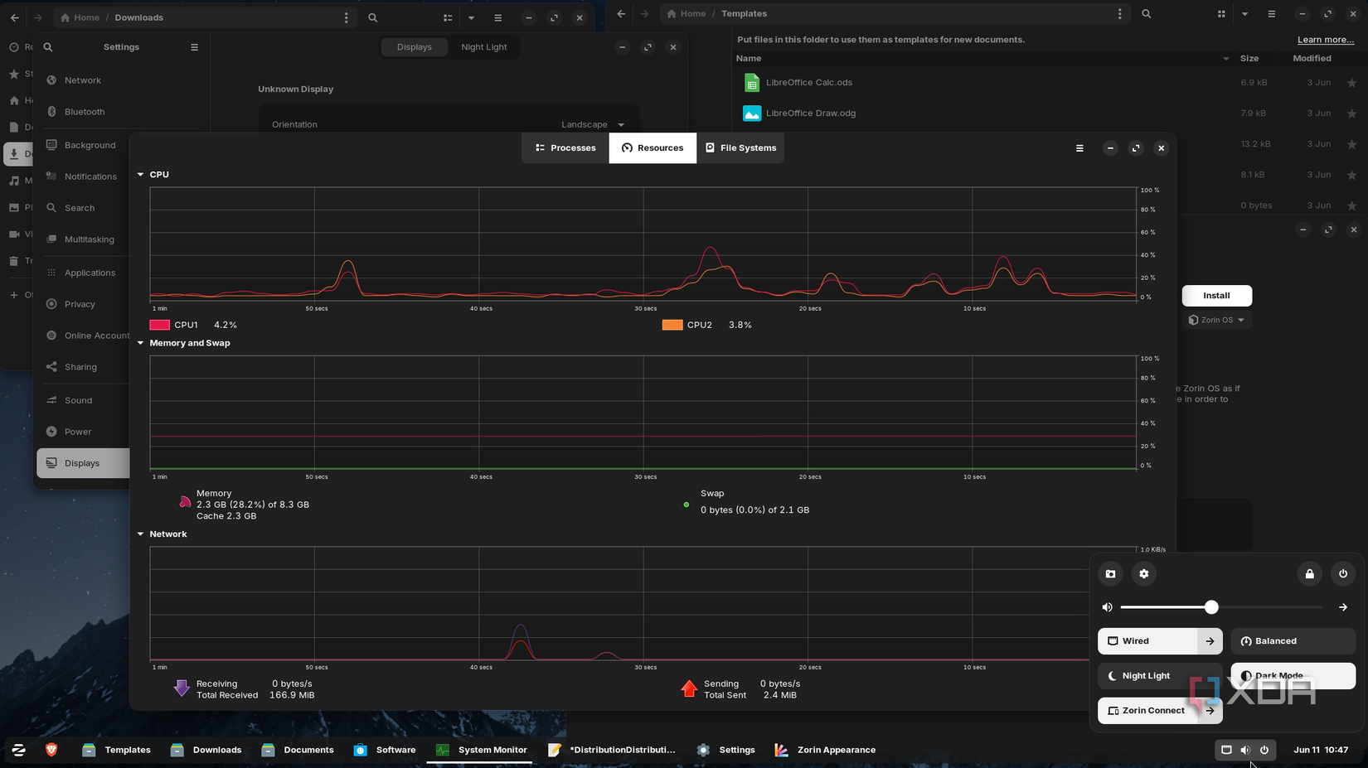Open the Orientation Landscape dropdown
This screenshot has width=1368, height=768.
[593, 124]
